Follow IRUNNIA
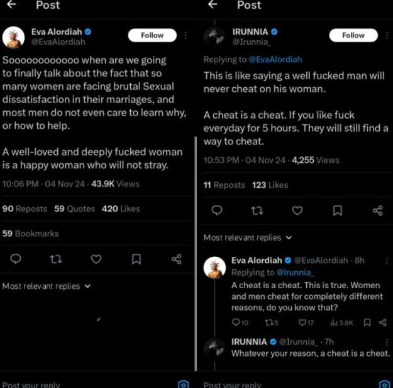The height and width of the screenshot is (388, 393). (353, 36)
